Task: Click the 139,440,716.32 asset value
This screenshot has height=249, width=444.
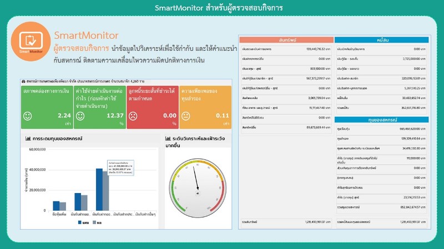Action: (318, 49)
